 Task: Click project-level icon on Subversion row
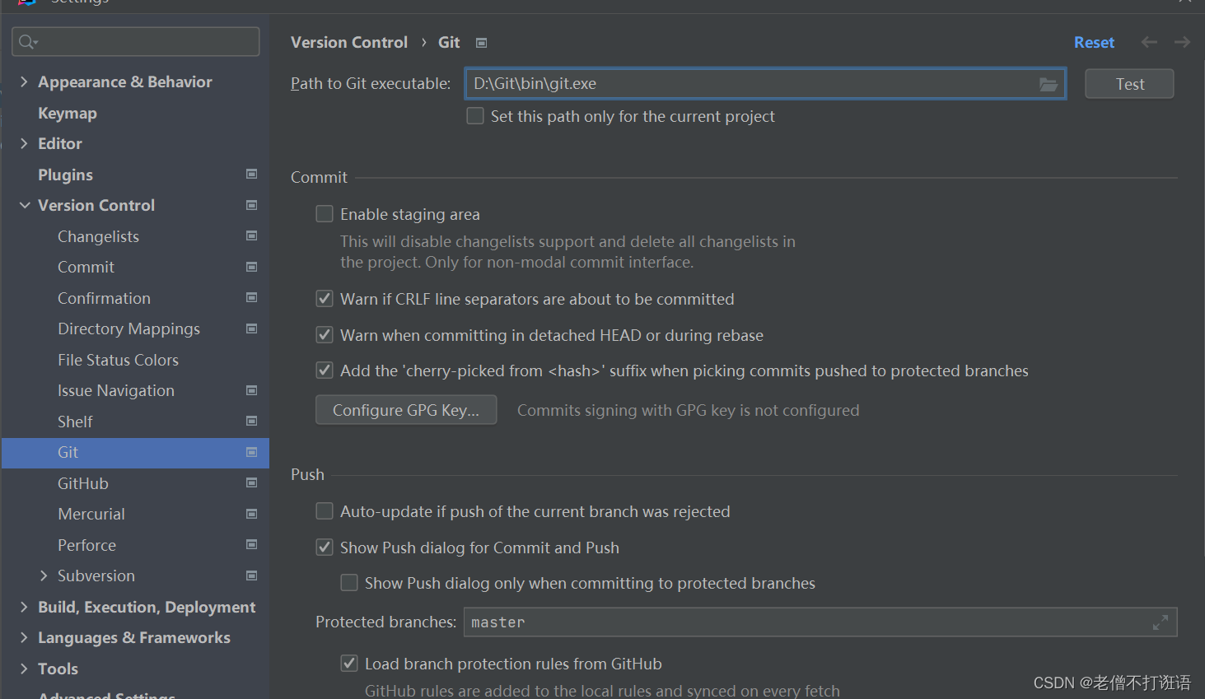252,576
